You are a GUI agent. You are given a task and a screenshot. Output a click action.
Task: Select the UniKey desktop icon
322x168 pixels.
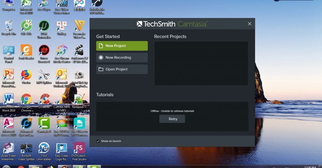(62, 28)
